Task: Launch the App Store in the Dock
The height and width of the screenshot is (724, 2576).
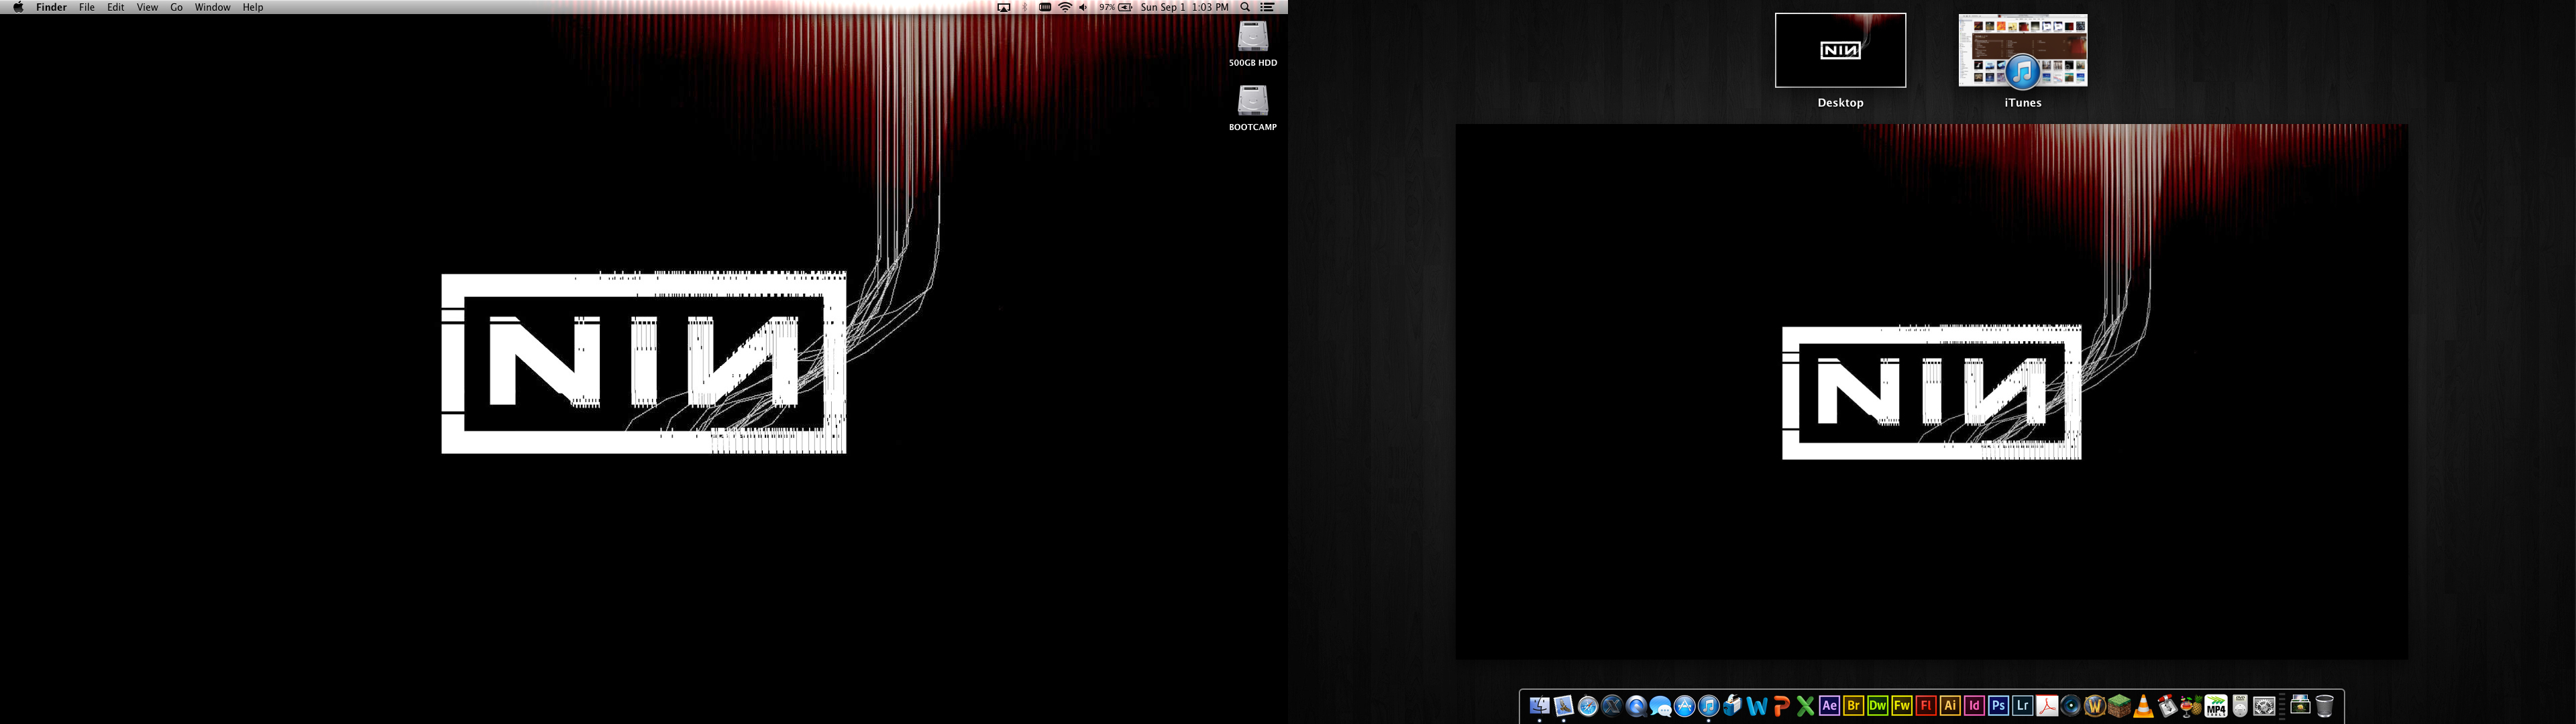Action: pyautogui.click(x=1685, y=706)
